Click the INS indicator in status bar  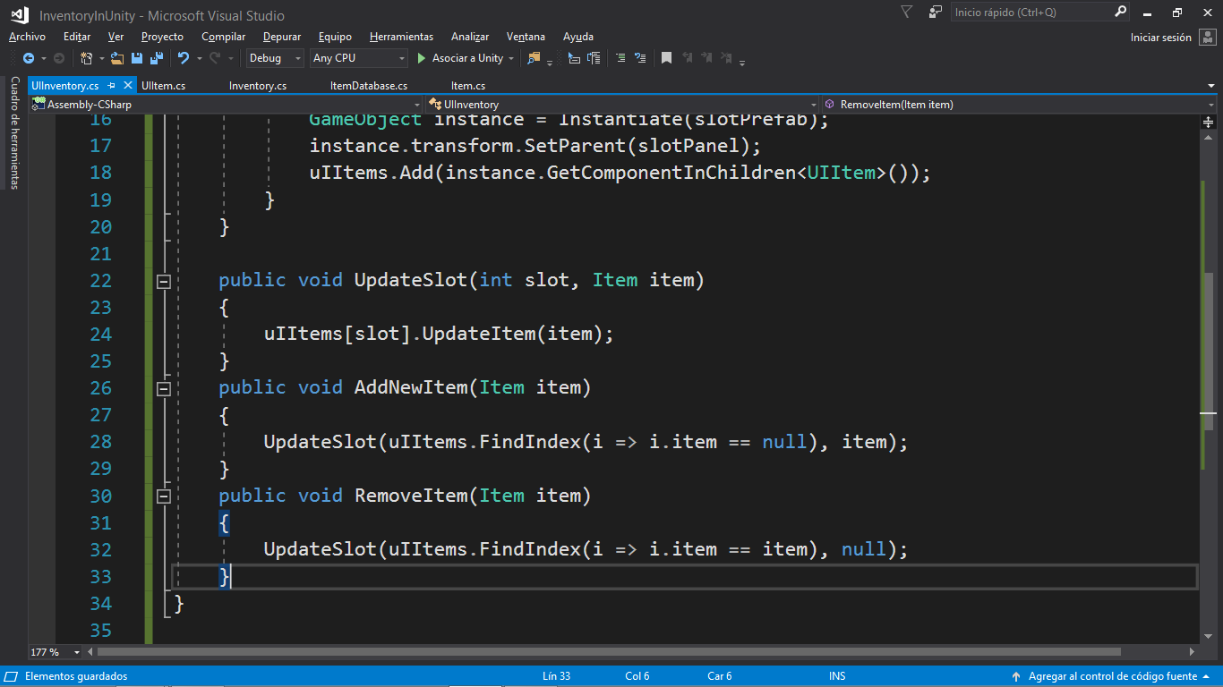[x=837, y=677]
